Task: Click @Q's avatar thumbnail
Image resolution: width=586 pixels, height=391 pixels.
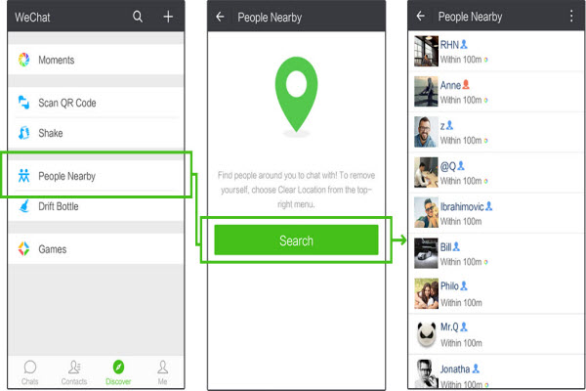Action: 426,172
